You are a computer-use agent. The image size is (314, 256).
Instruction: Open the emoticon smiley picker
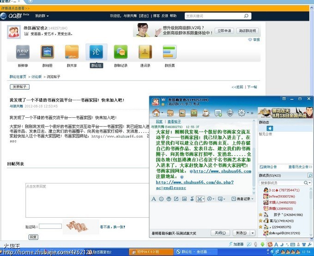pos(161,199)
